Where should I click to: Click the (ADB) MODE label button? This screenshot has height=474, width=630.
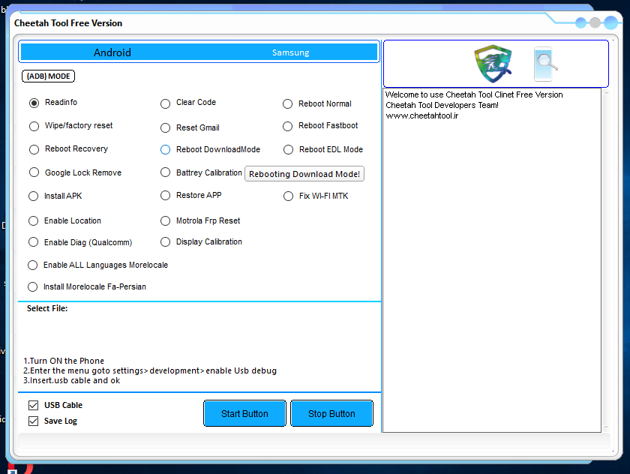(48, 76)
